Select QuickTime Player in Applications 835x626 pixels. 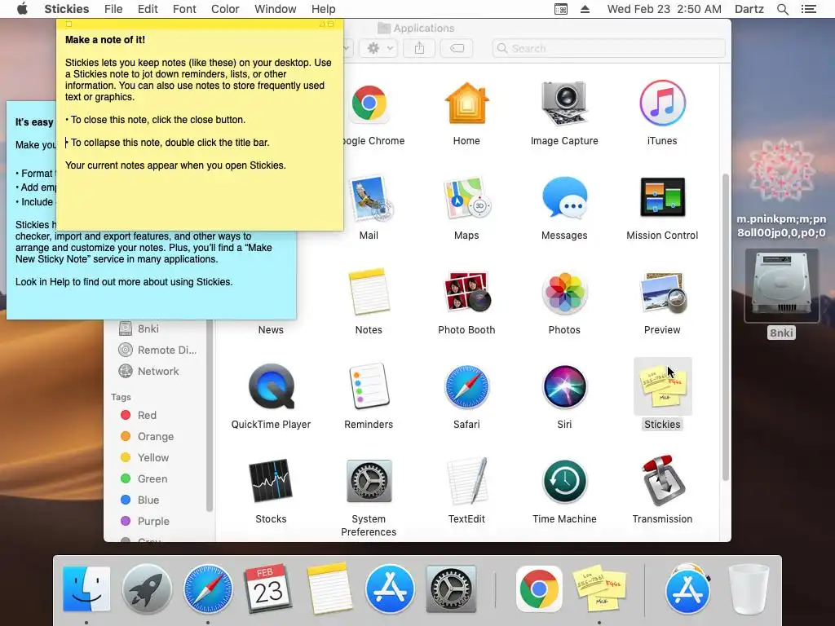(x=271, y=387)
